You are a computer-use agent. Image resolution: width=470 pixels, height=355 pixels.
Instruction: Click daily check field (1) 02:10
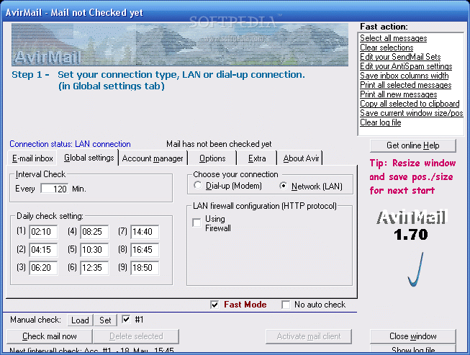point(43,232)
